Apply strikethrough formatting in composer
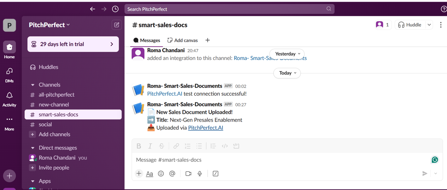The image size is (447, 190). coord(162,146)
